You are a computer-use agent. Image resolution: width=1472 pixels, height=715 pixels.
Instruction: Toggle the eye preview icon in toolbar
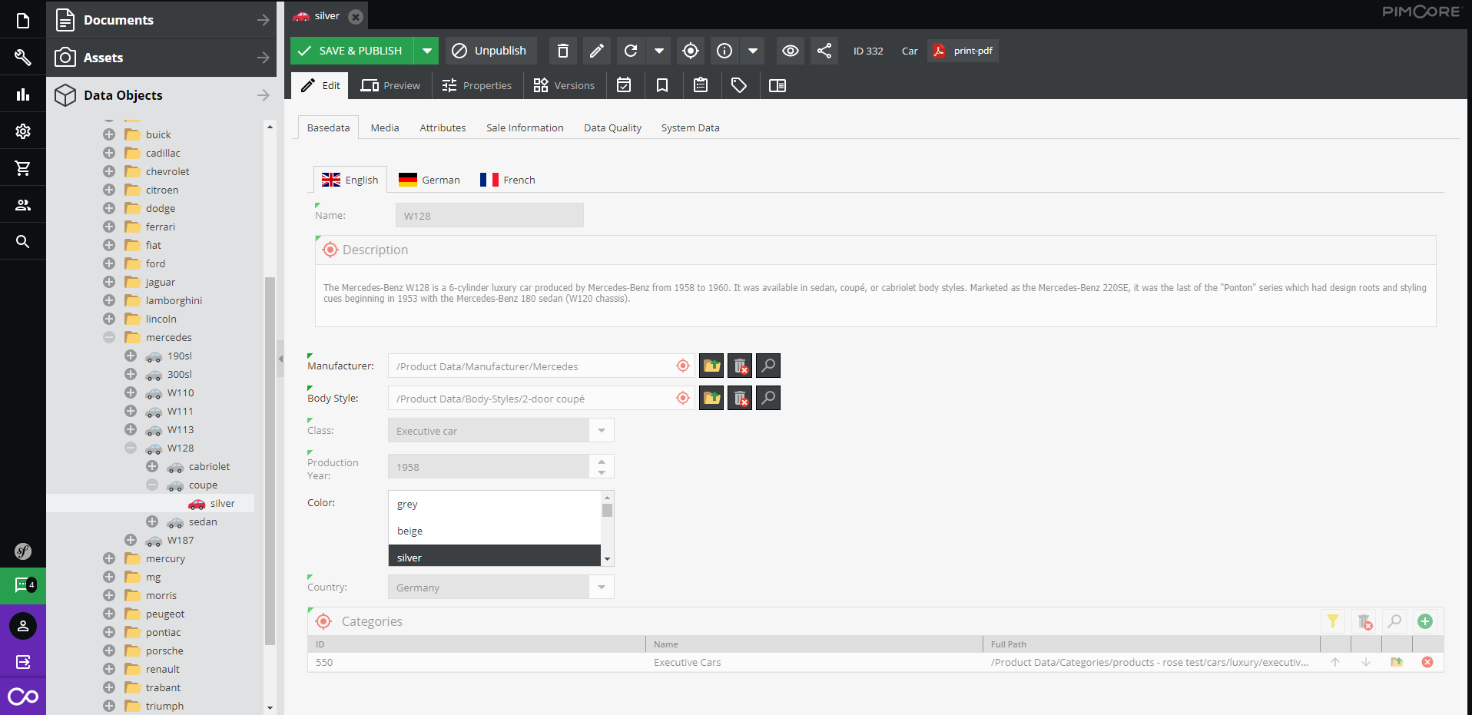(x=791, y=51)
